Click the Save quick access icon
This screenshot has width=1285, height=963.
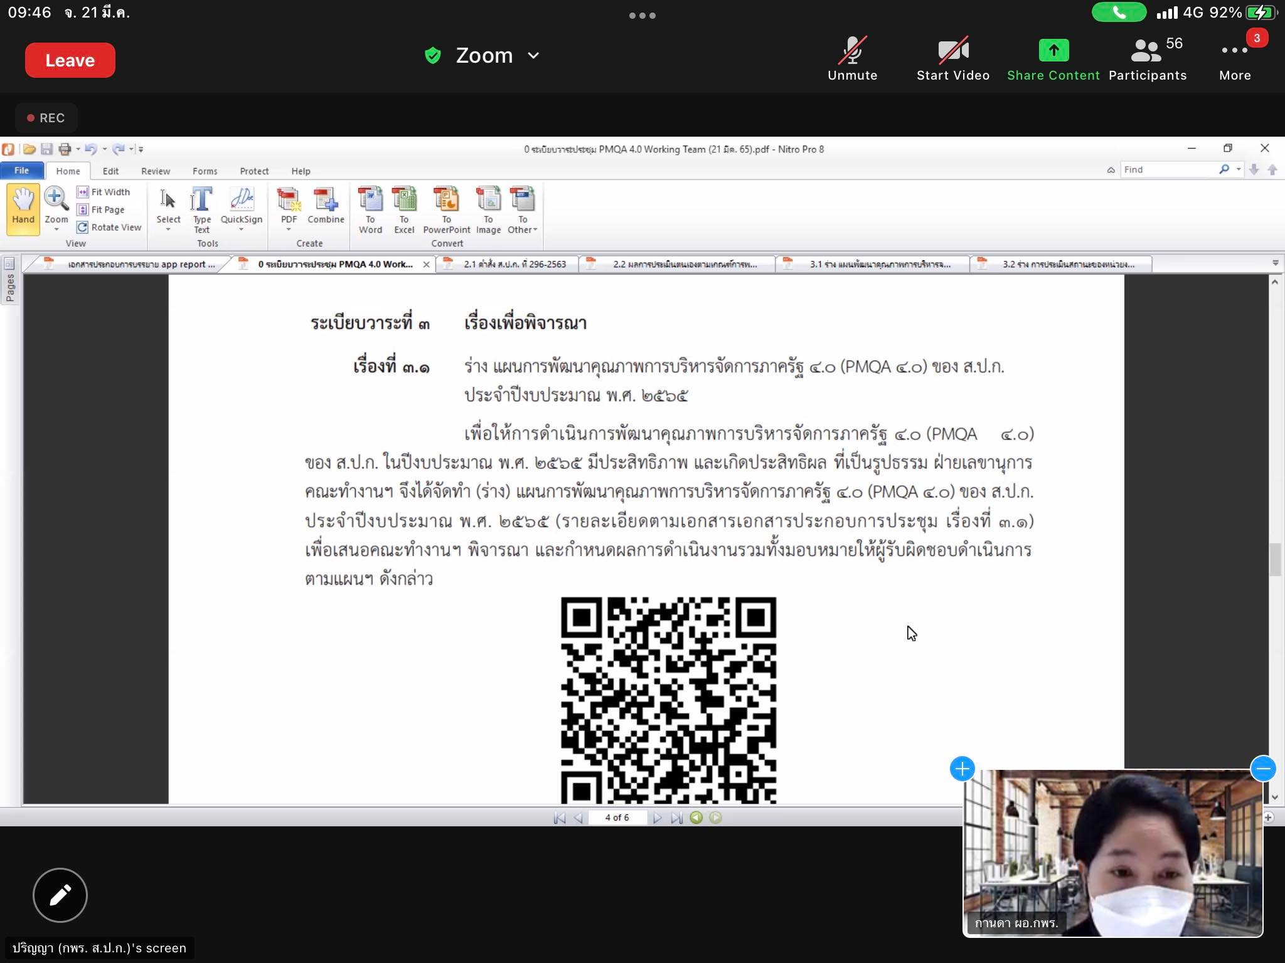(x=46, y=149)
